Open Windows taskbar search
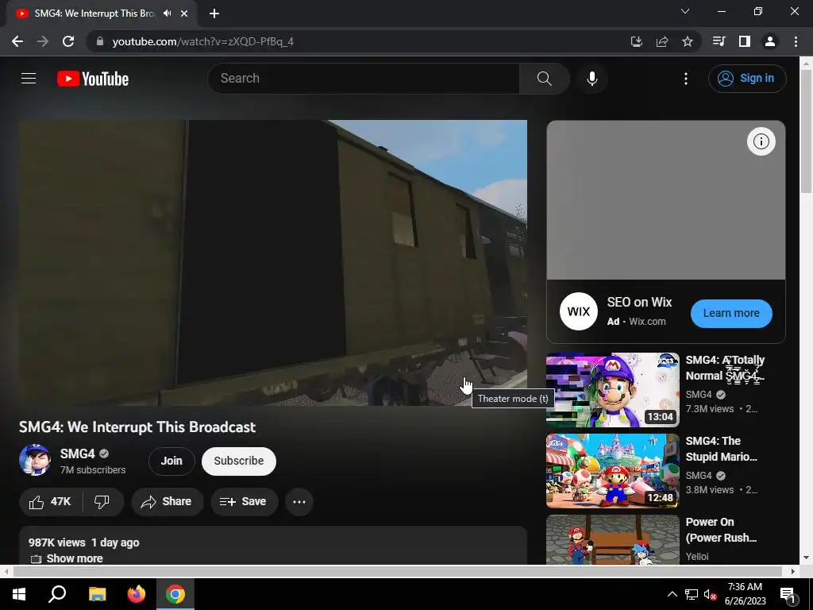813x610 pixels. click(x=57, y=594)
